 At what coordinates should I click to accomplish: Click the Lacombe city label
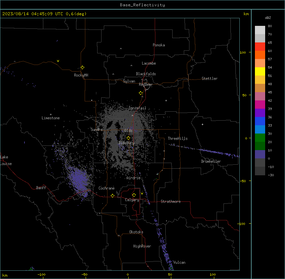(x=149, y=63)
